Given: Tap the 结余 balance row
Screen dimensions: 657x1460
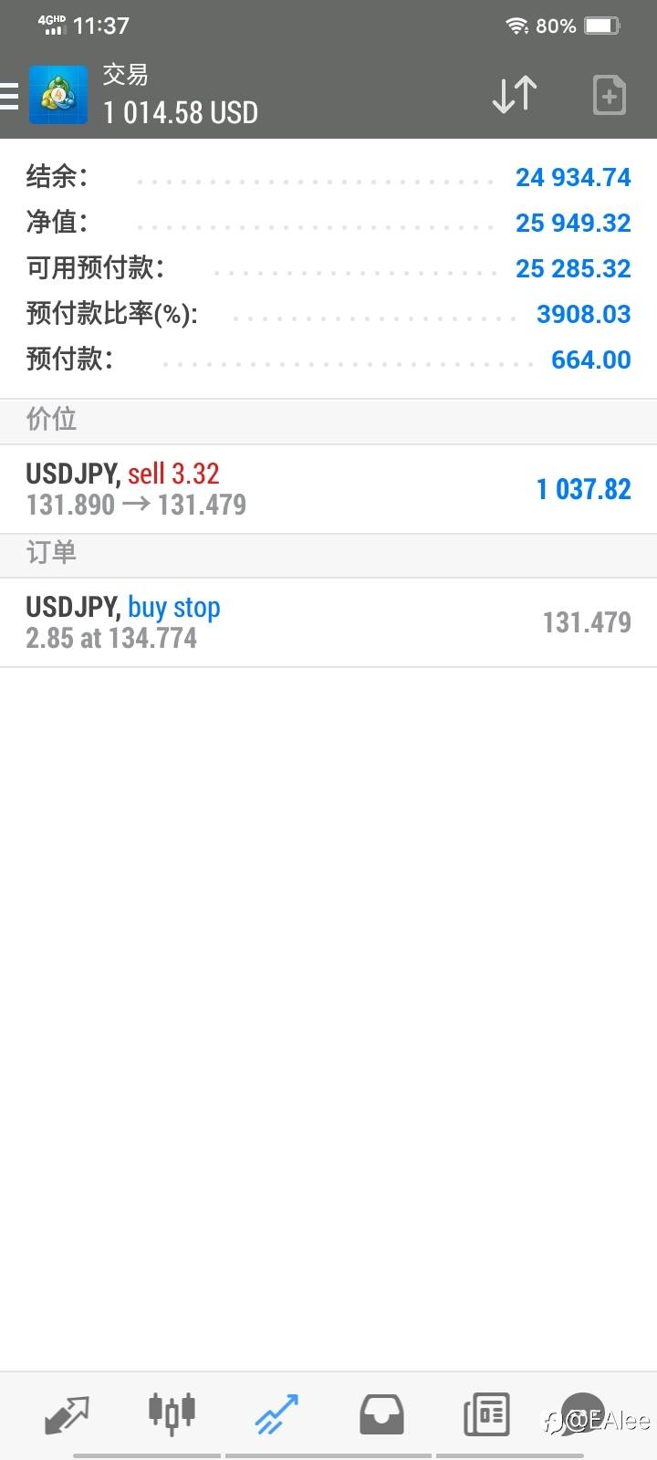Looking at the screenshot, I should click(x=328, y=177).
